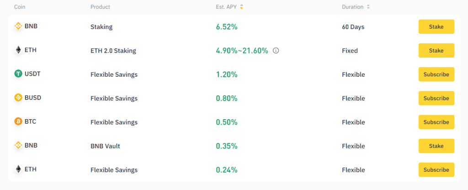Click the BNB icon in BNB Vault row

18,146
